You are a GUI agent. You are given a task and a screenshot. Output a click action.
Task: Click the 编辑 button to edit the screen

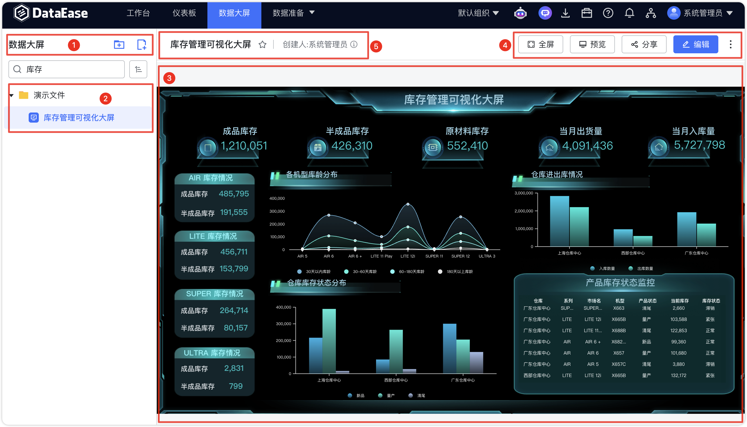696,44
